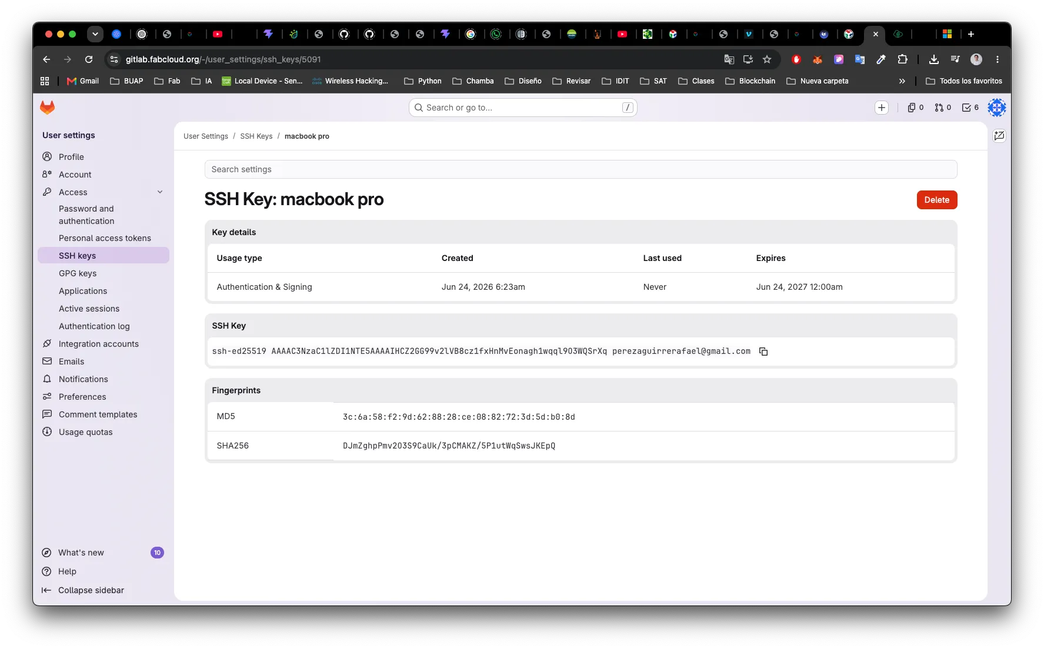Open the user avatar menu

pyautogui.click(x=996, y=108)
